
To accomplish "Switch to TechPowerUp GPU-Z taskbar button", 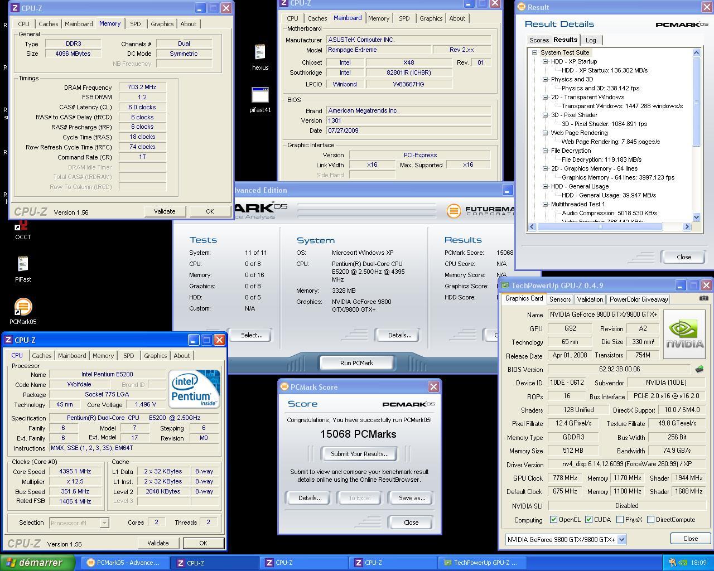I will (481, 563).
